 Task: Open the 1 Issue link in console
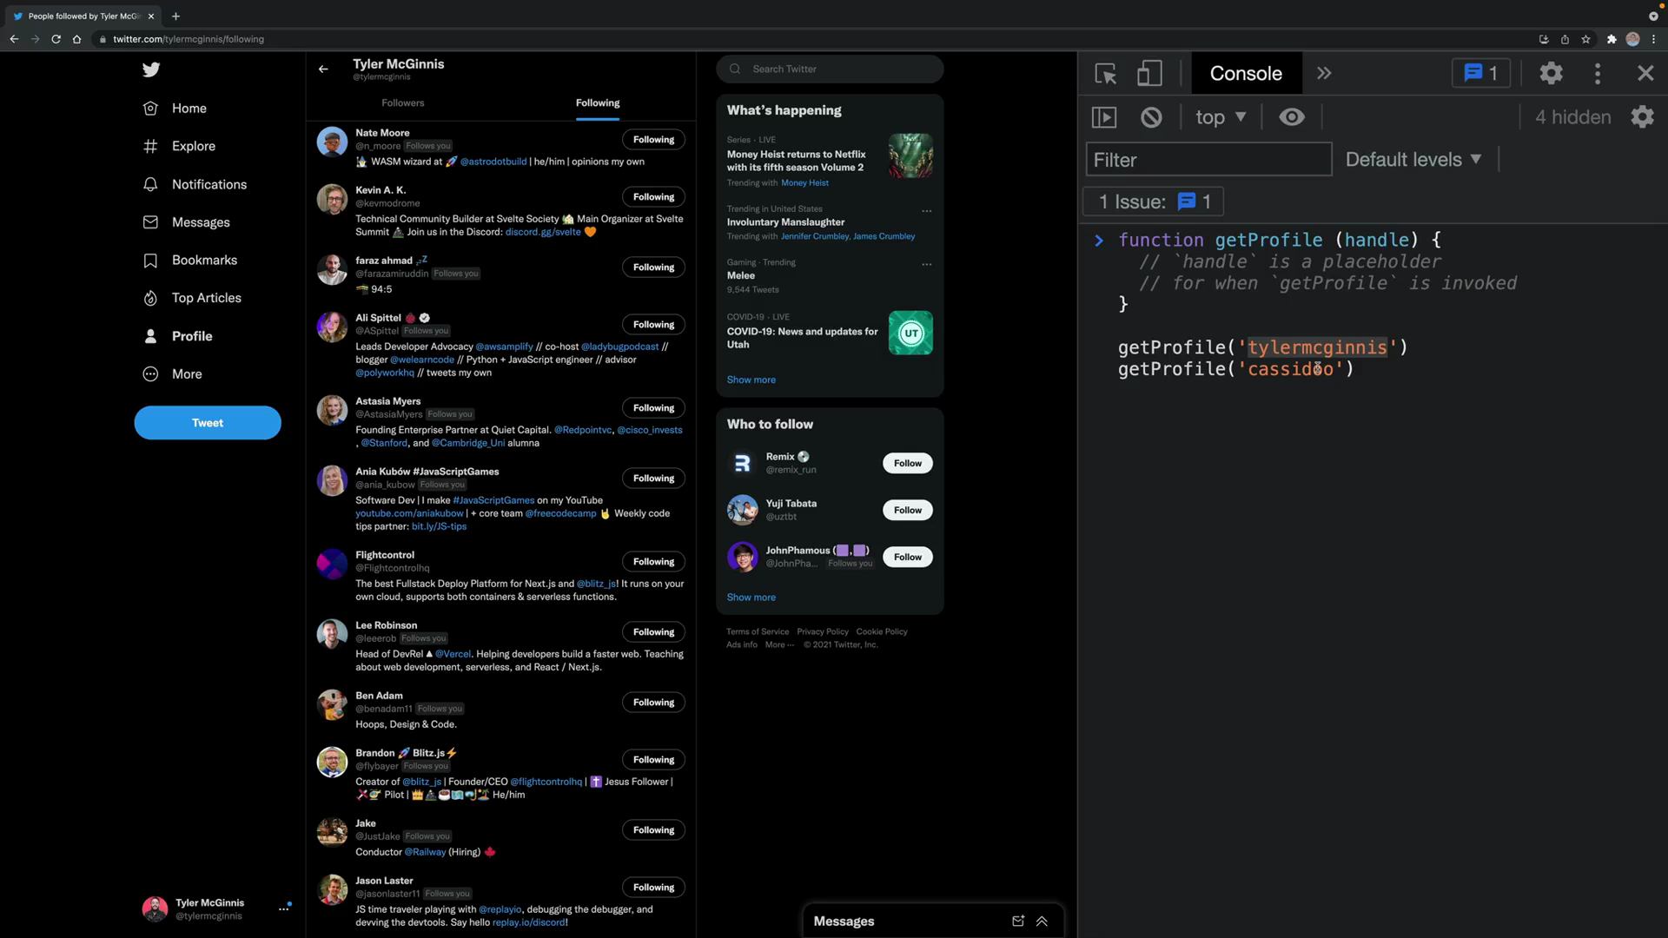[x=1153, y=202]
